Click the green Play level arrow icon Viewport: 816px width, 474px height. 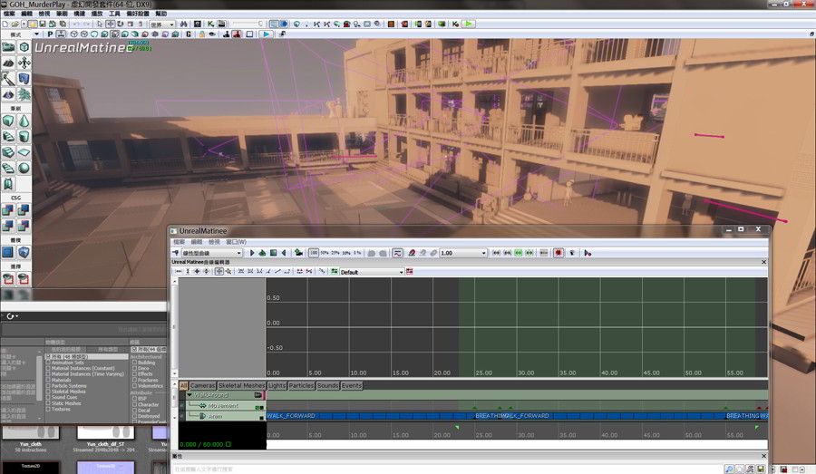[x=469, y=24]
